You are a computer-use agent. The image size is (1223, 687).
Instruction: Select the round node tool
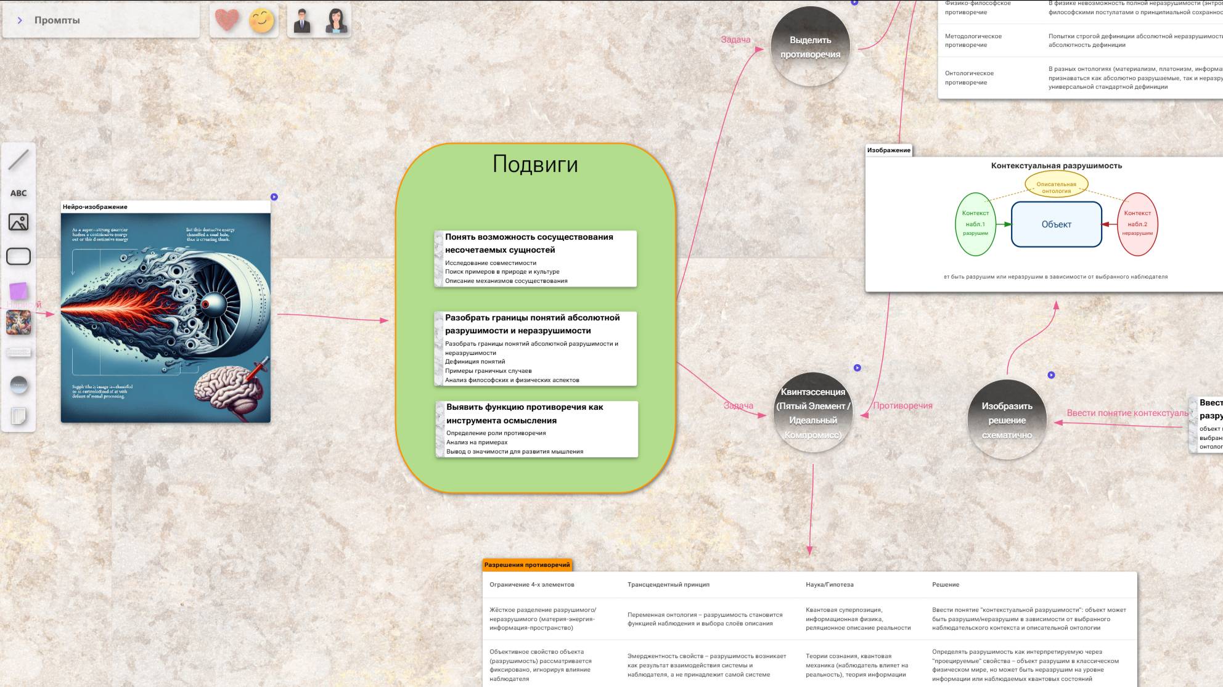pos(19,385)
